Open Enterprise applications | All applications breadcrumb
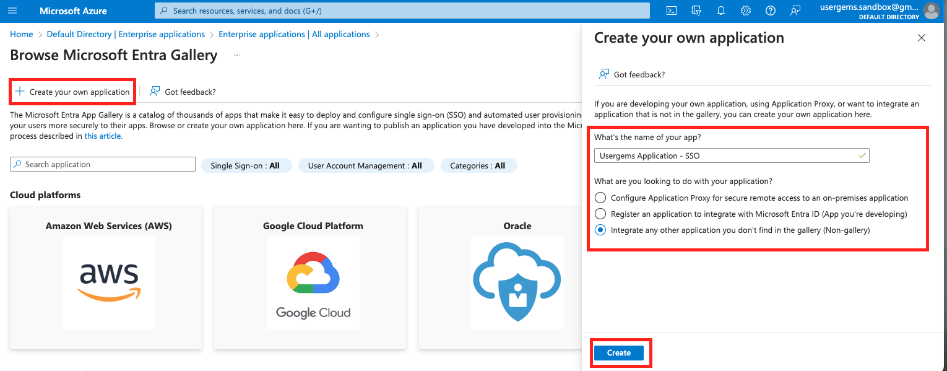Screen dimensions: 947x371 click(x=294, y=34)
